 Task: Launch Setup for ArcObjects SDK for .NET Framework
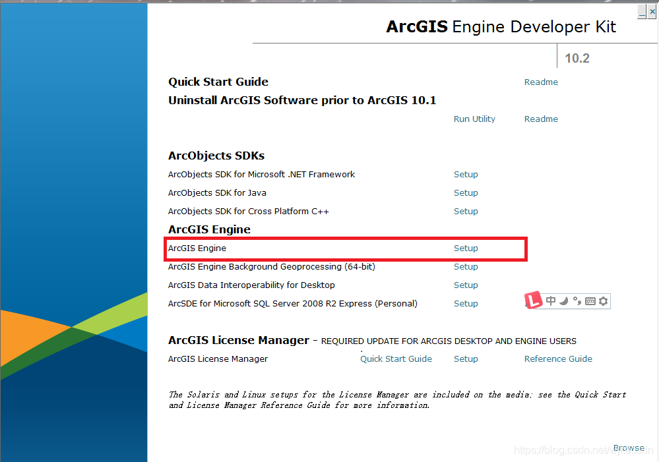click(466, 174)
